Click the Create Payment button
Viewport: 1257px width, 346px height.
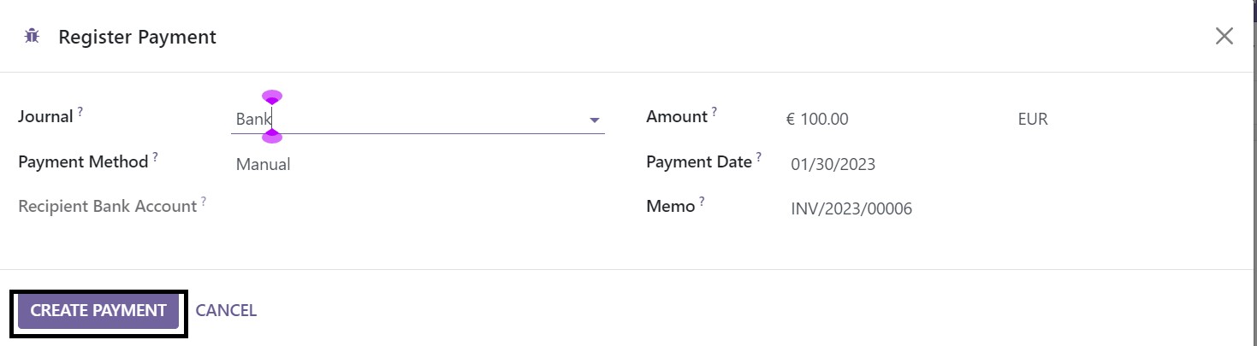[x=98, y=311]
